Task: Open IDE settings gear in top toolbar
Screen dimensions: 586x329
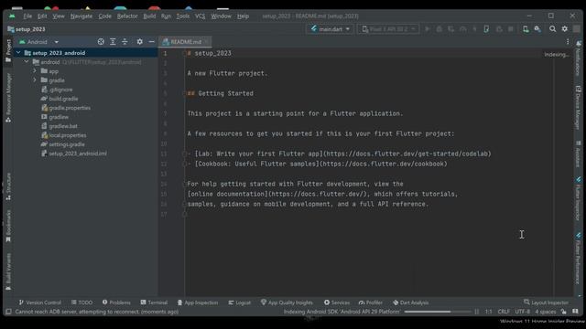Action: click(564, 29)
